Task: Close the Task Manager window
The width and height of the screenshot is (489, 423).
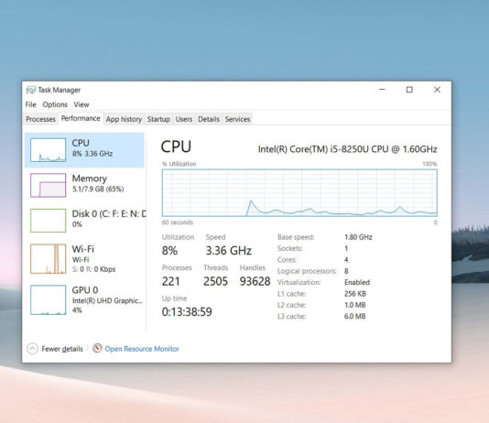Action: point(437,90)
